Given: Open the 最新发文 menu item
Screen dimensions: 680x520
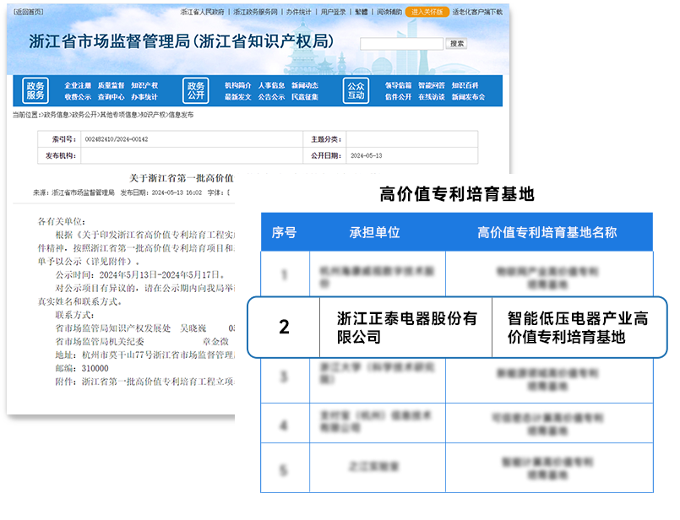Looking at the screenshot, I should point(238,96).
